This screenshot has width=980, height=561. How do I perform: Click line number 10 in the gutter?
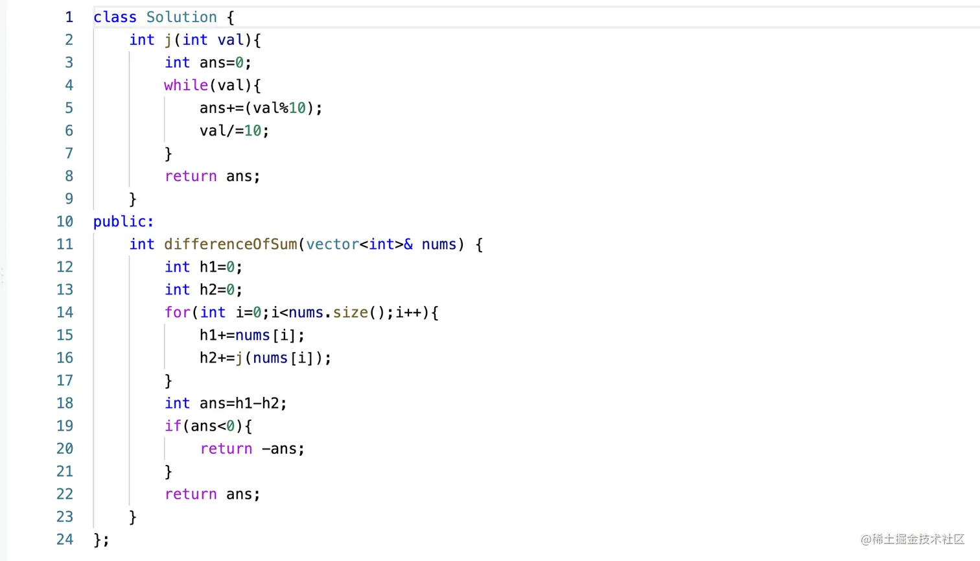click(65, 221)
